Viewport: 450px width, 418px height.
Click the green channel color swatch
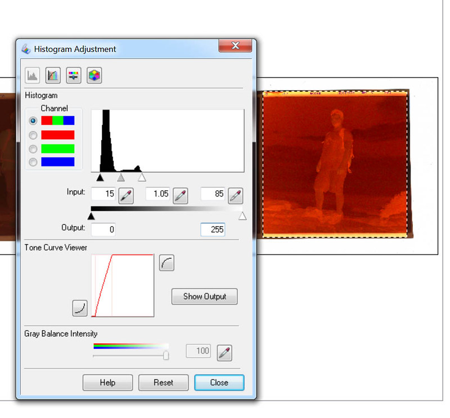[x=58, y=149]
